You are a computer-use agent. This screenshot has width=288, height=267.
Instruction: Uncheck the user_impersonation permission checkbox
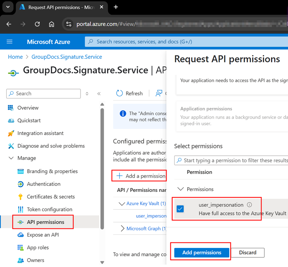pyautogui.click(x=180, y=209)
